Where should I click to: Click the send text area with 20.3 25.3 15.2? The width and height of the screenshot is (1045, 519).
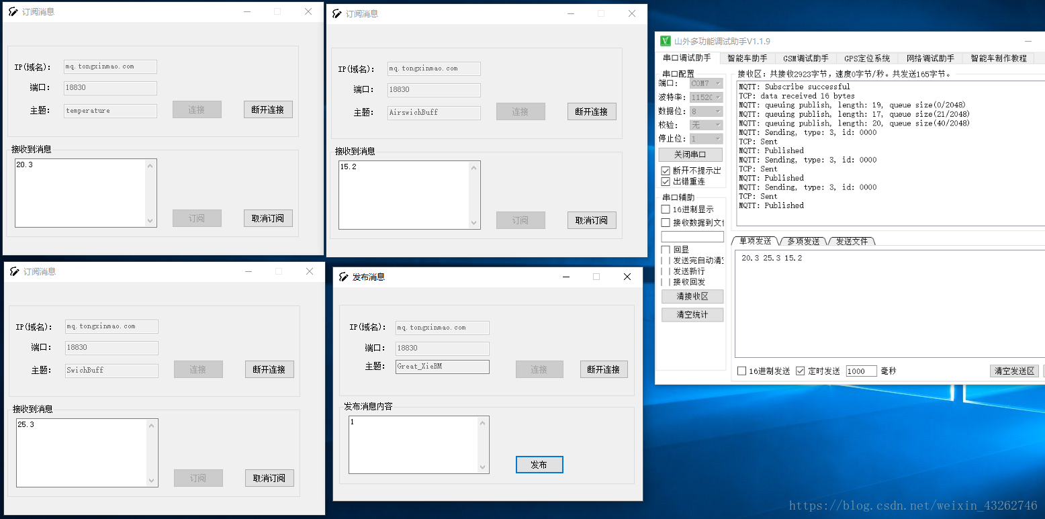pos(890,302)
